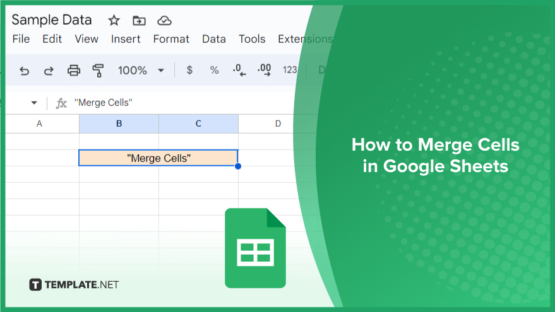The image size is (555, 312).
Task: Select the merged "Merge Cells" cell
Action: pos(158,158)
